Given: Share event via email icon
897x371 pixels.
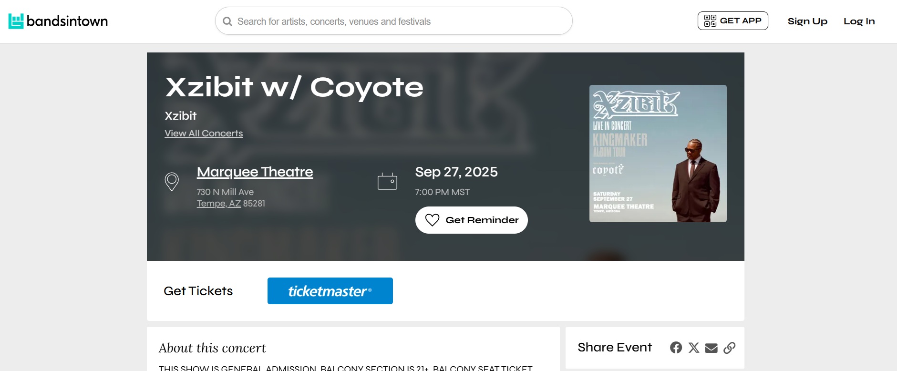Looking at the screenshot, I should coord(711,348).
